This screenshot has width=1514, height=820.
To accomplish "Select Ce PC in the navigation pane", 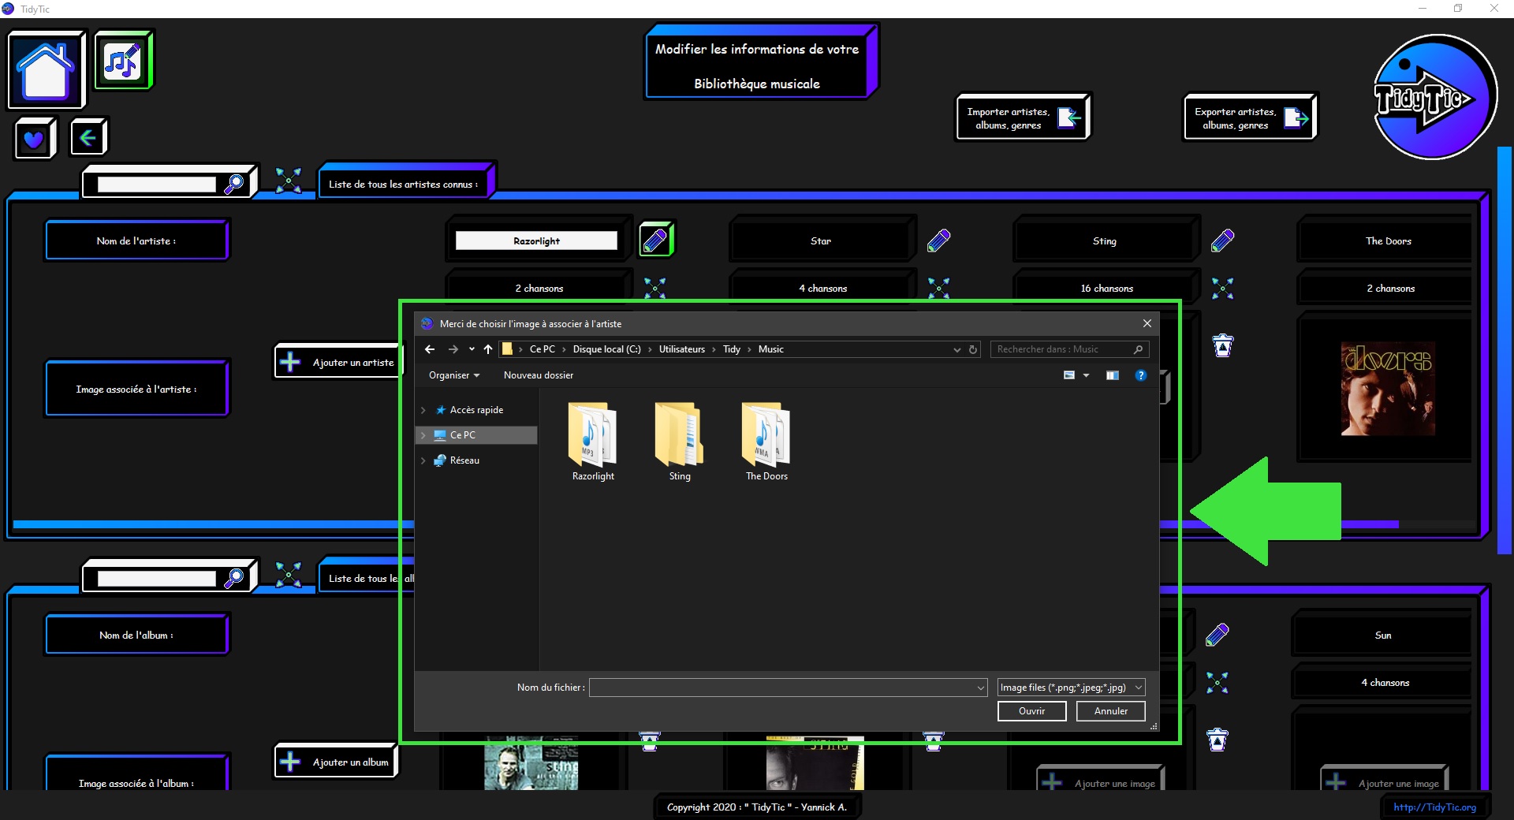I will [x=463, y=435].
